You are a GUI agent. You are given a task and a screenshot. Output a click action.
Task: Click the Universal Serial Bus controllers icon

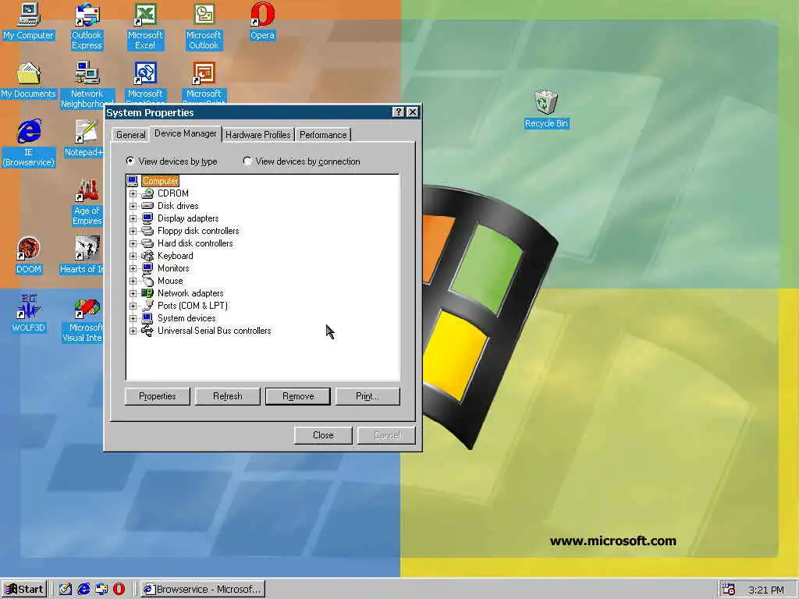[x=147, y=331]
